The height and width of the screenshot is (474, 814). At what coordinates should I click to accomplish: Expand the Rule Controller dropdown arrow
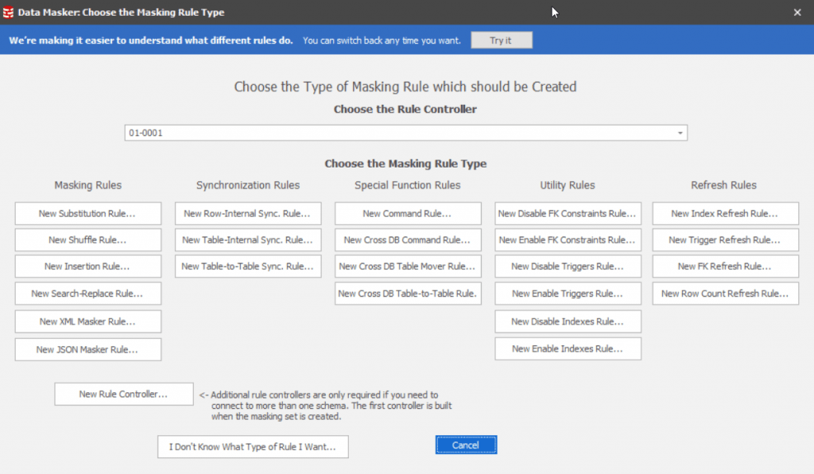click(680, 133)
